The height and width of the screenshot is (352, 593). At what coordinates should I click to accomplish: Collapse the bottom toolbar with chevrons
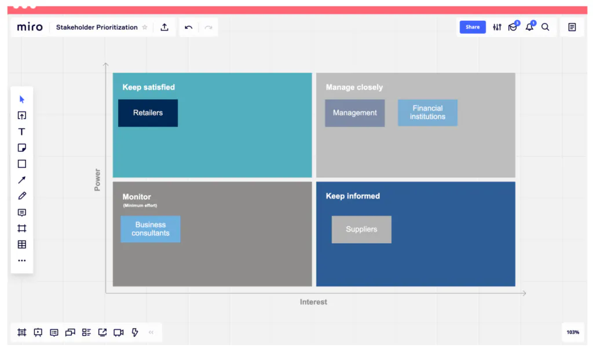click(x=151, y=332)
